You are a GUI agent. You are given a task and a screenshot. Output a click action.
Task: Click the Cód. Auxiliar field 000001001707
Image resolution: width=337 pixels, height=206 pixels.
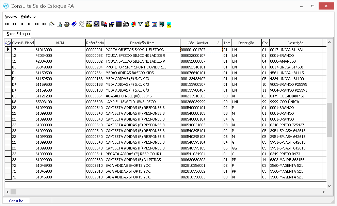202,50
